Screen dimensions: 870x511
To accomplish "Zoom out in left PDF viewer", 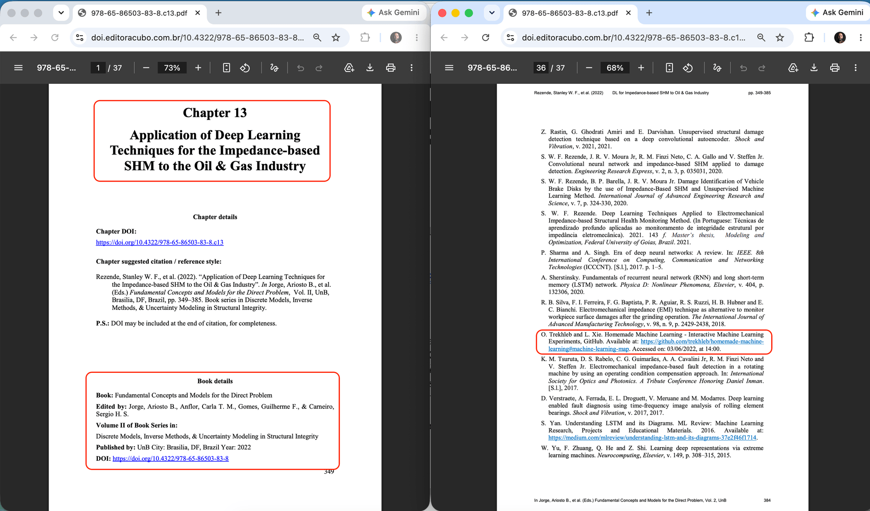I will coord(146,68).
